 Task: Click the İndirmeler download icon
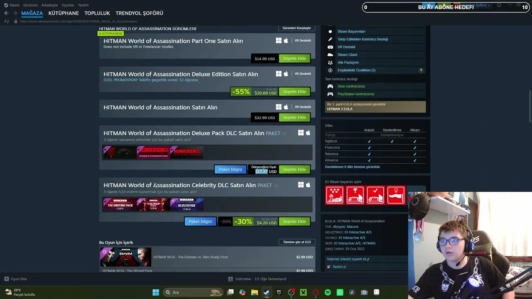pyautogui.click(x=230, y=279)
